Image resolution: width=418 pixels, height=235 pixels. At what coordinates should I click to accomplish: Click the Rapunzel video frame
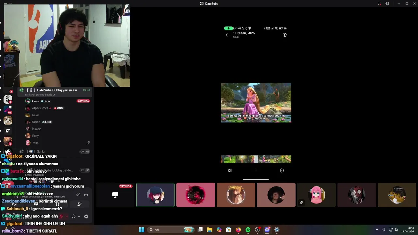[x=256, y=102]
